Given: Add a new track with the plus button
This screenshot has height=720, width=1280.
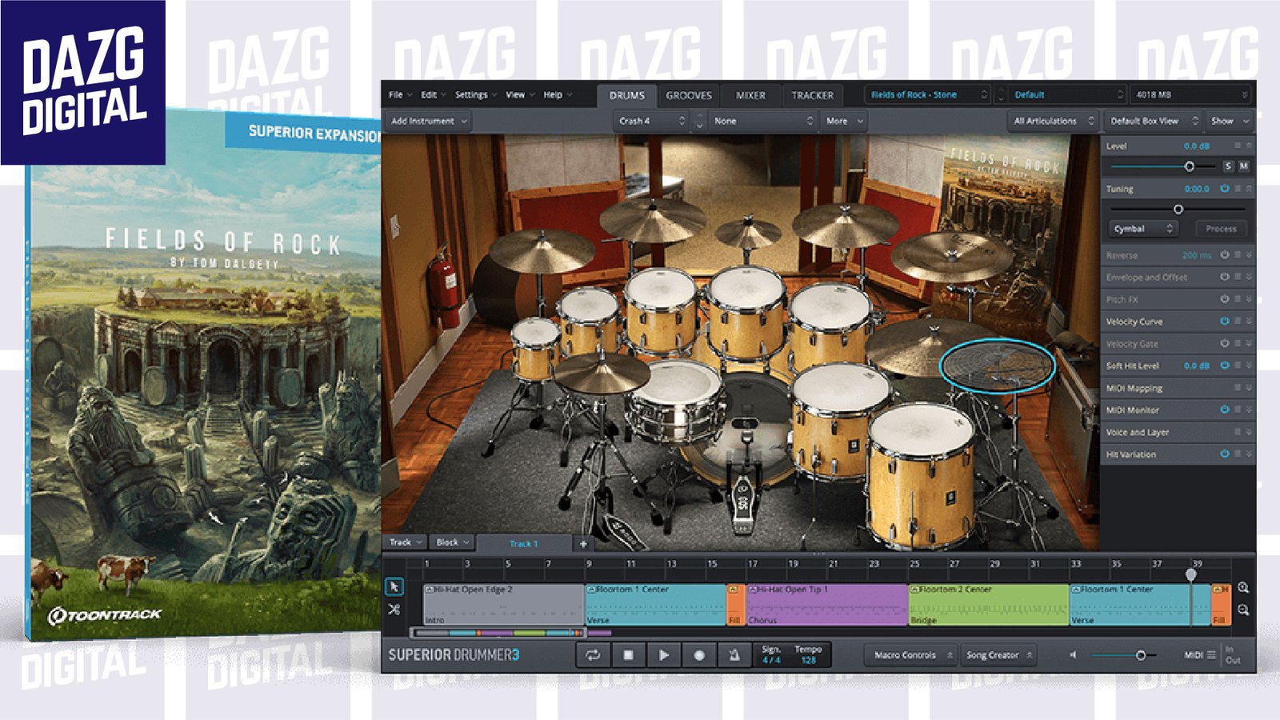Looking at the screenshot, I should pos(583,544).
